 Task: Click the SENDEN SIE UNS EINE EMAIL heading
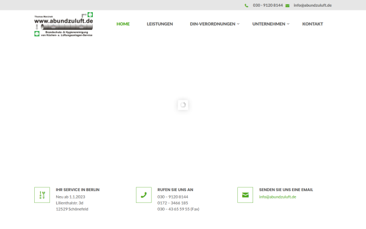coord(286,189)
